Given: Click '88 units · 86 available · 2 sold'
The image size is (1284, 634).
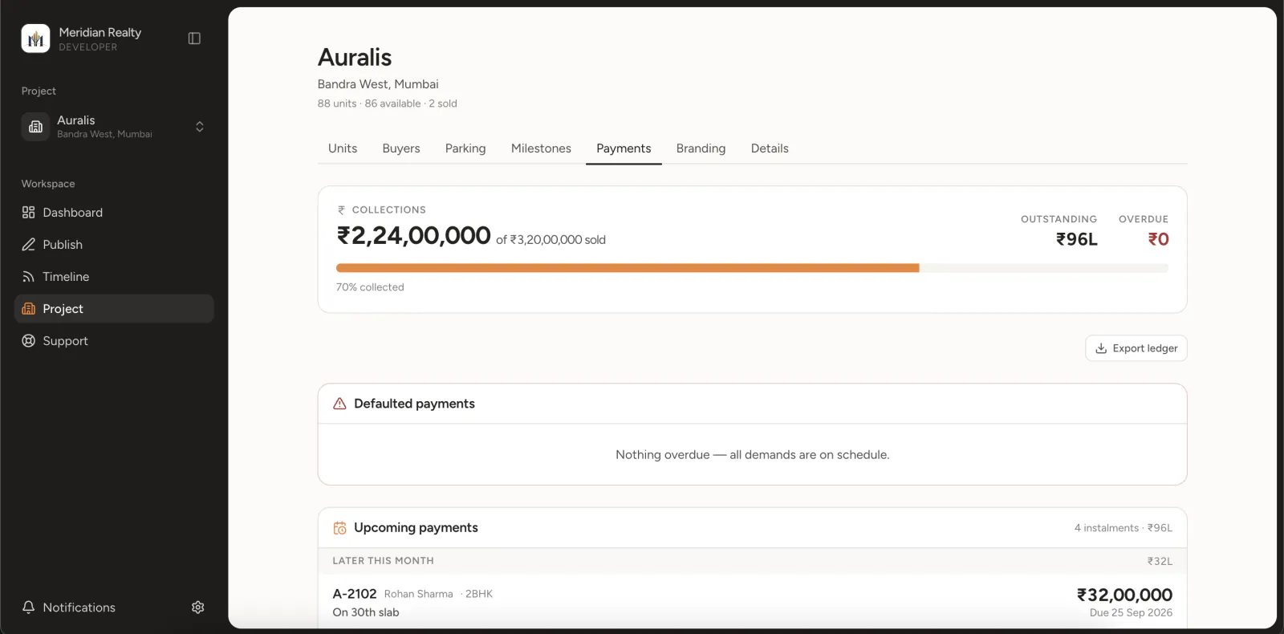Looking at the screenshot, I should pos(387,104).
